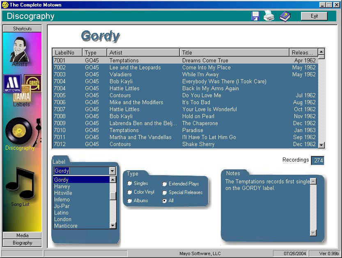
Task: Select row Everybody Was There by Bob Kayli
Action: tap(185, 81)
